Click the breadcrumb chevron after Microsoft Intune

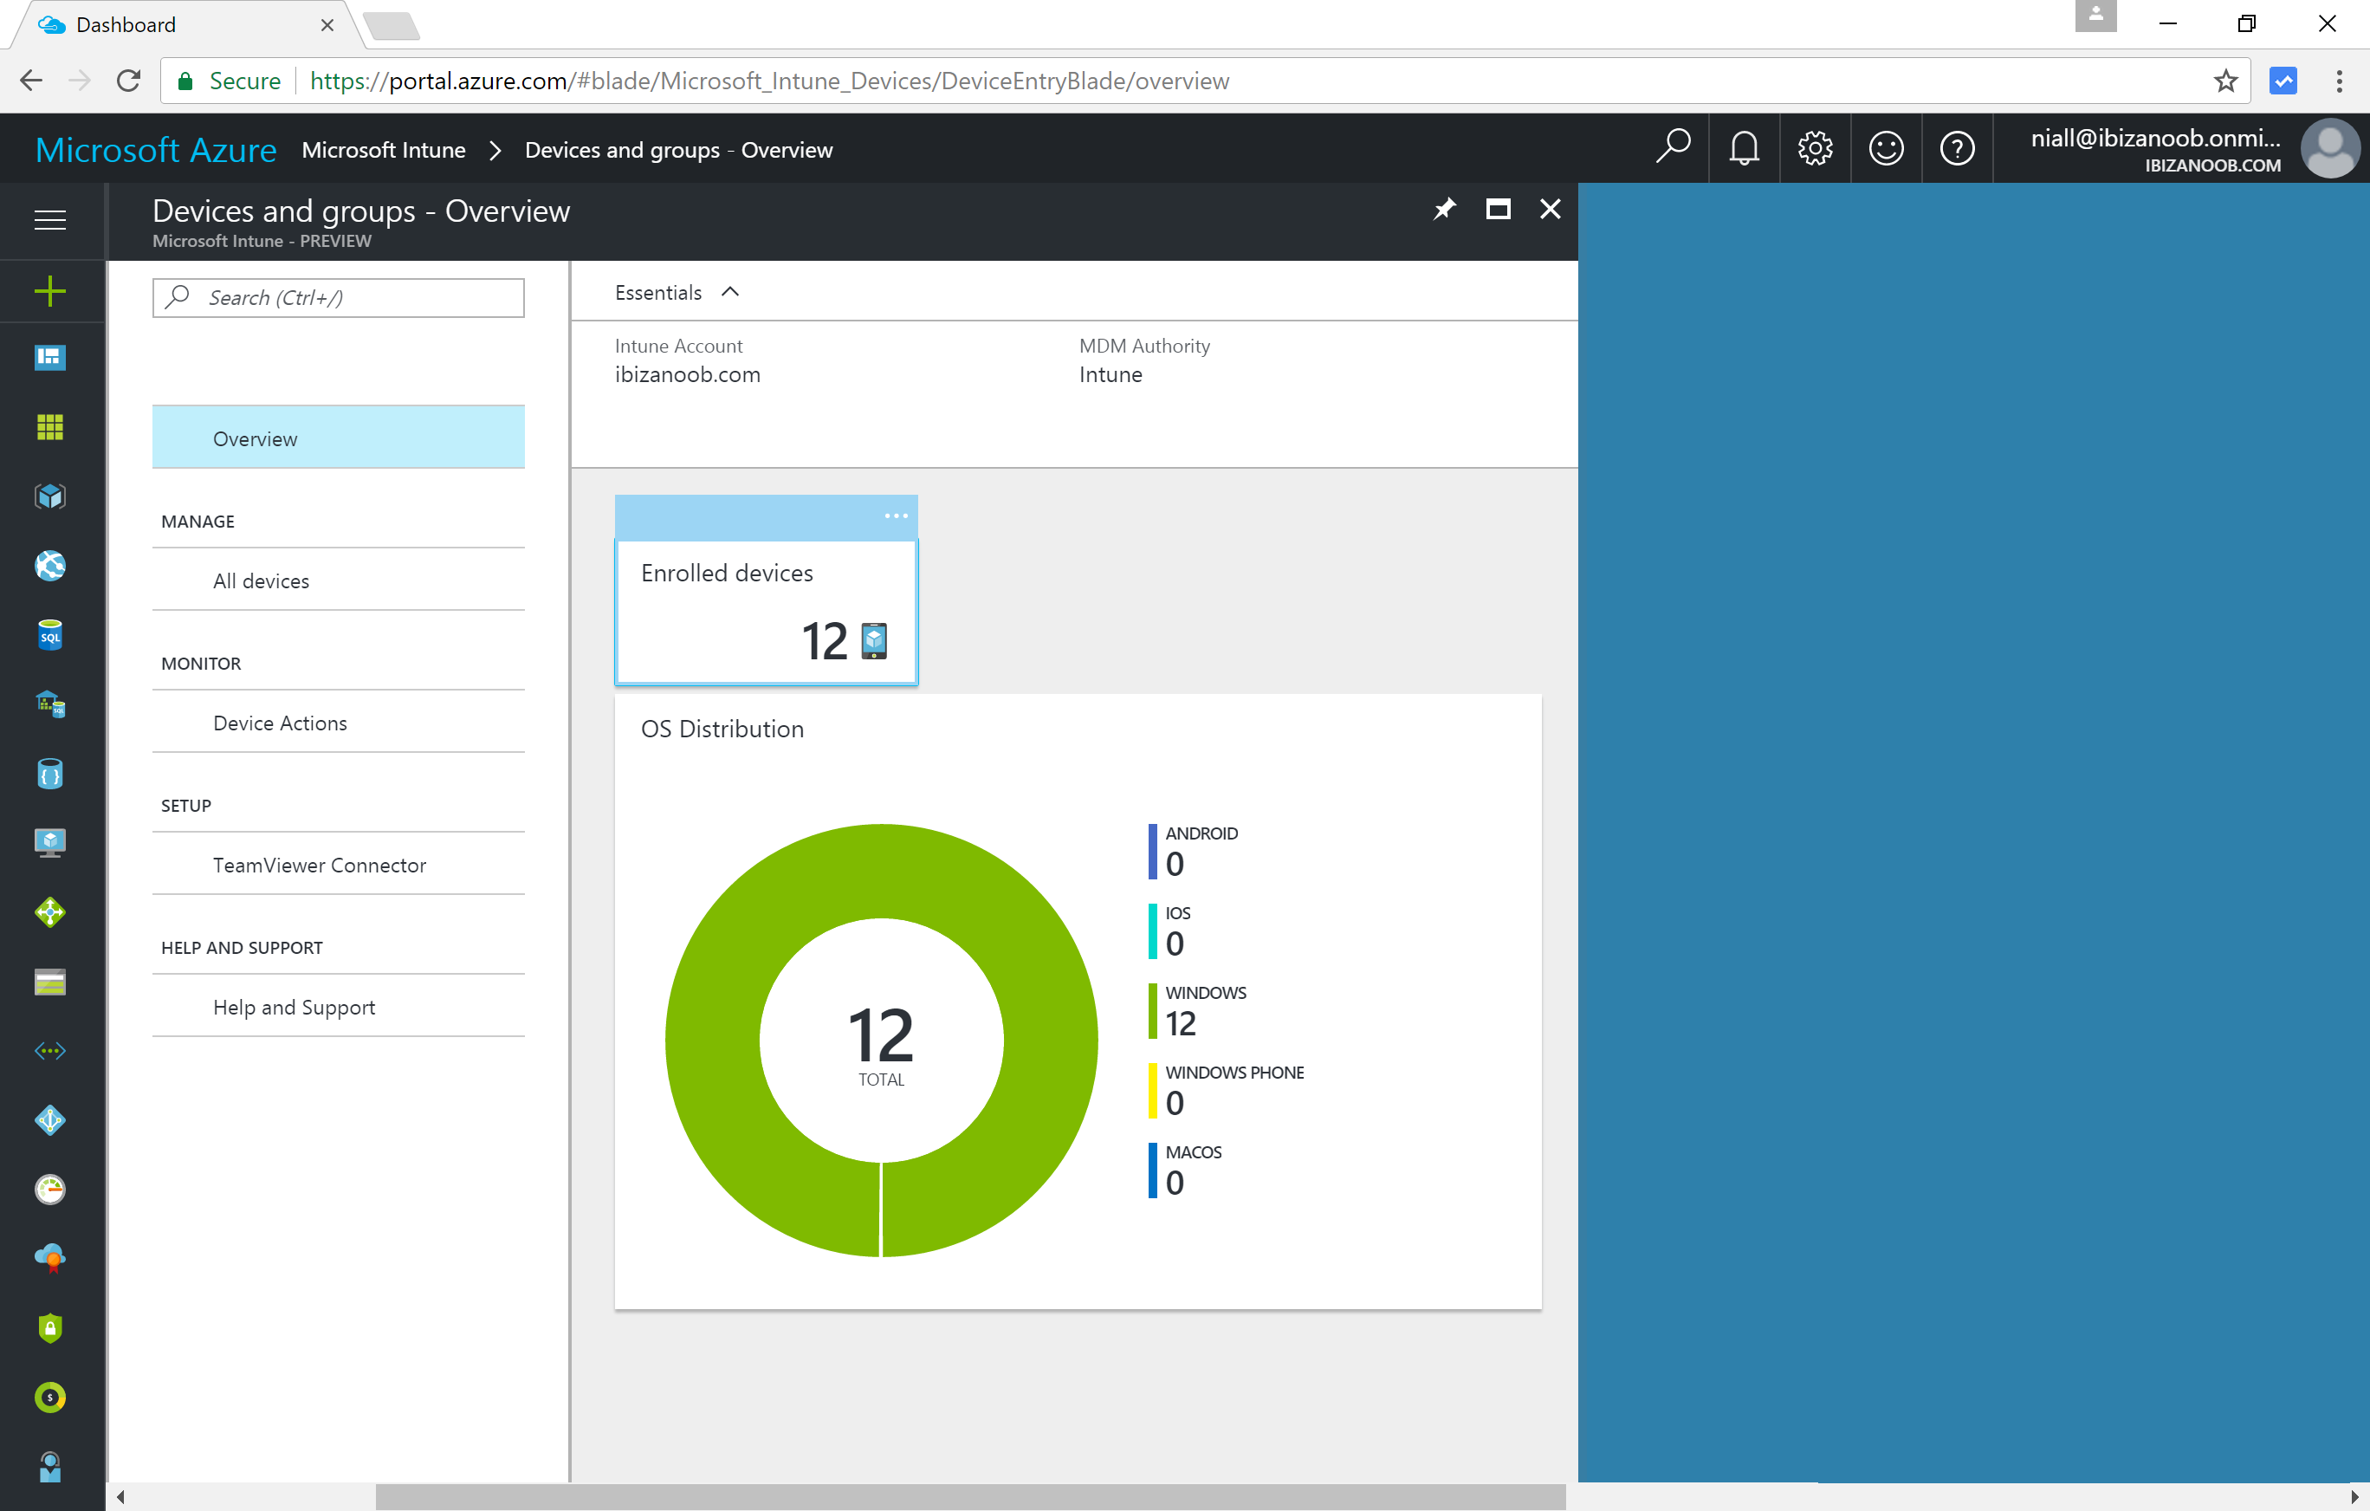495,150
